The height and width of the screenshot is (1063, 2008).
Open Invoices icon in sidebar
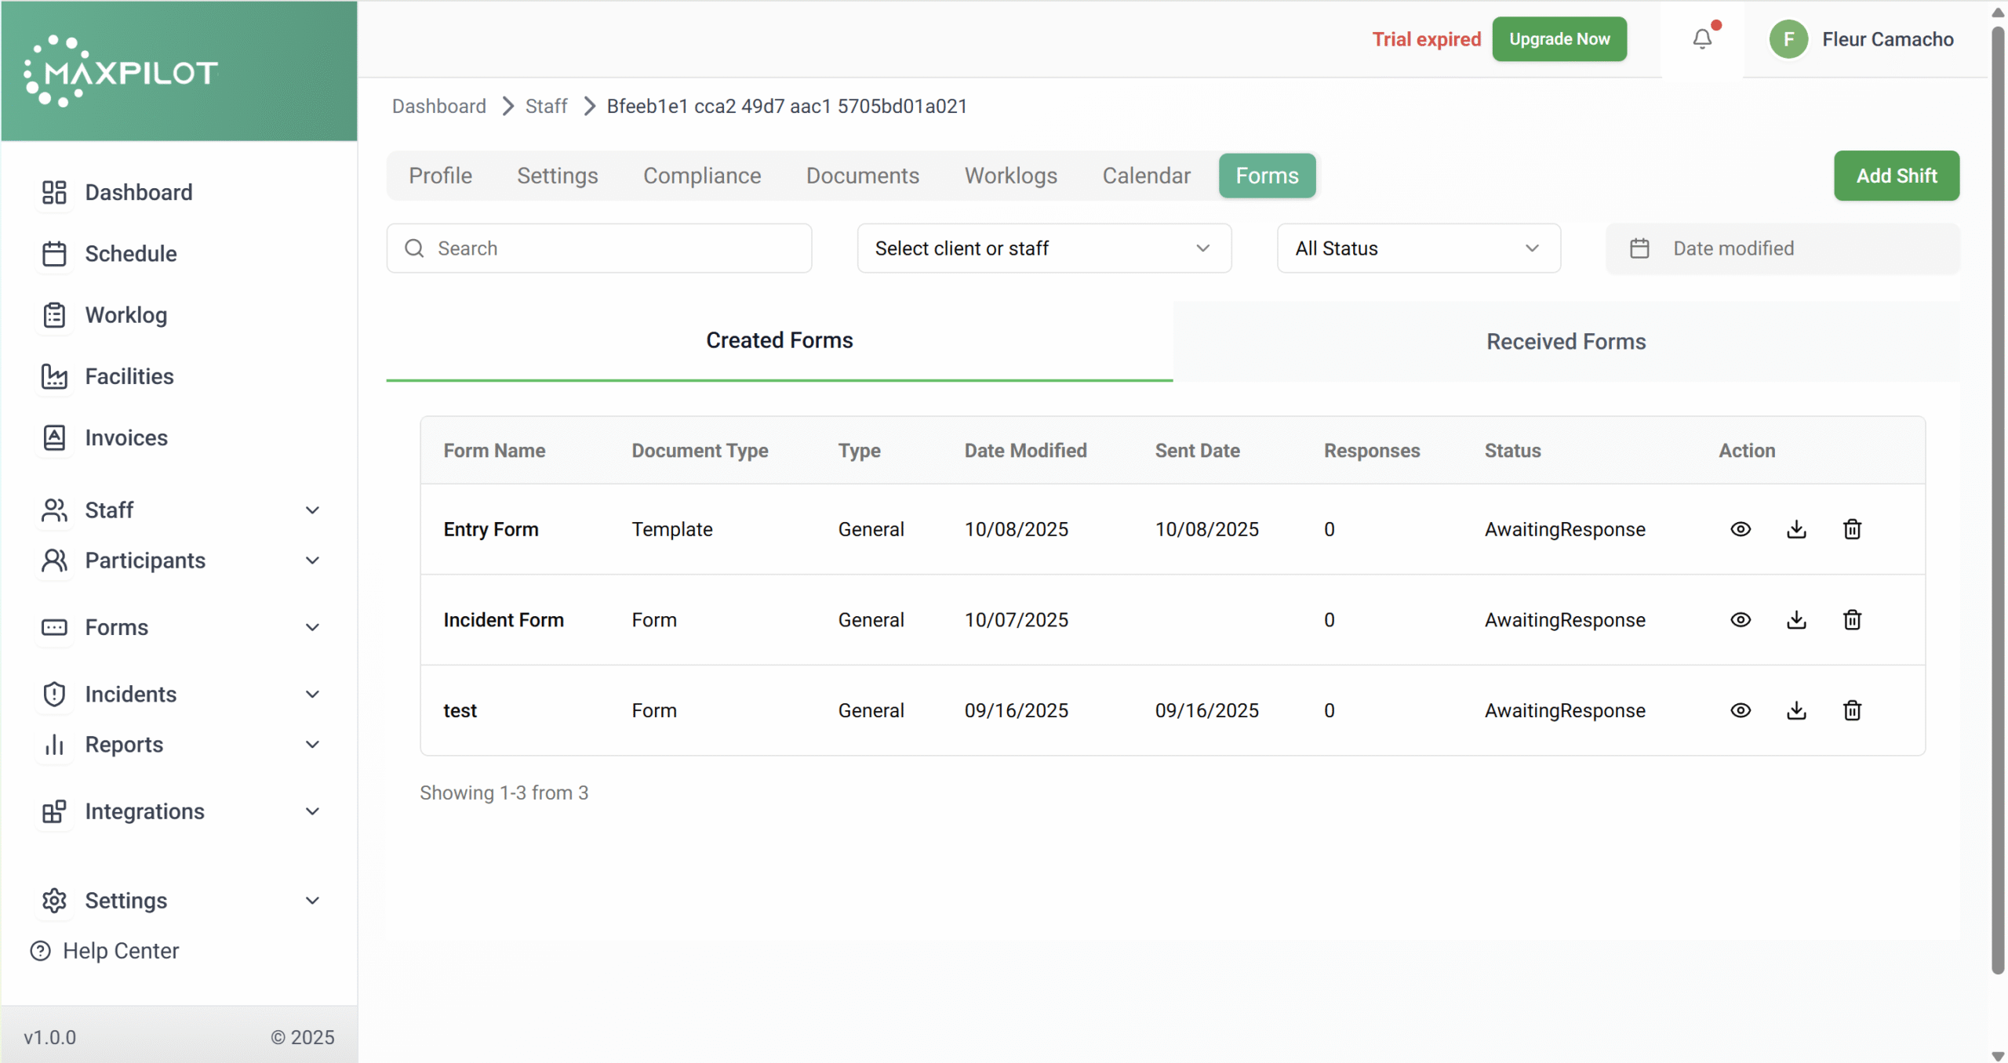pyautogui.click(x=54, y=437)
